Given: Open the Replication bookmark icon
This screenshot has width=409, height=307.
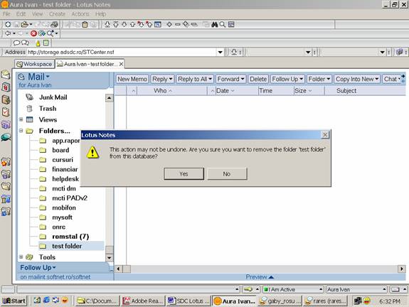Looking at the screenshot, I should pyautogui.click(x=6, y=124).
